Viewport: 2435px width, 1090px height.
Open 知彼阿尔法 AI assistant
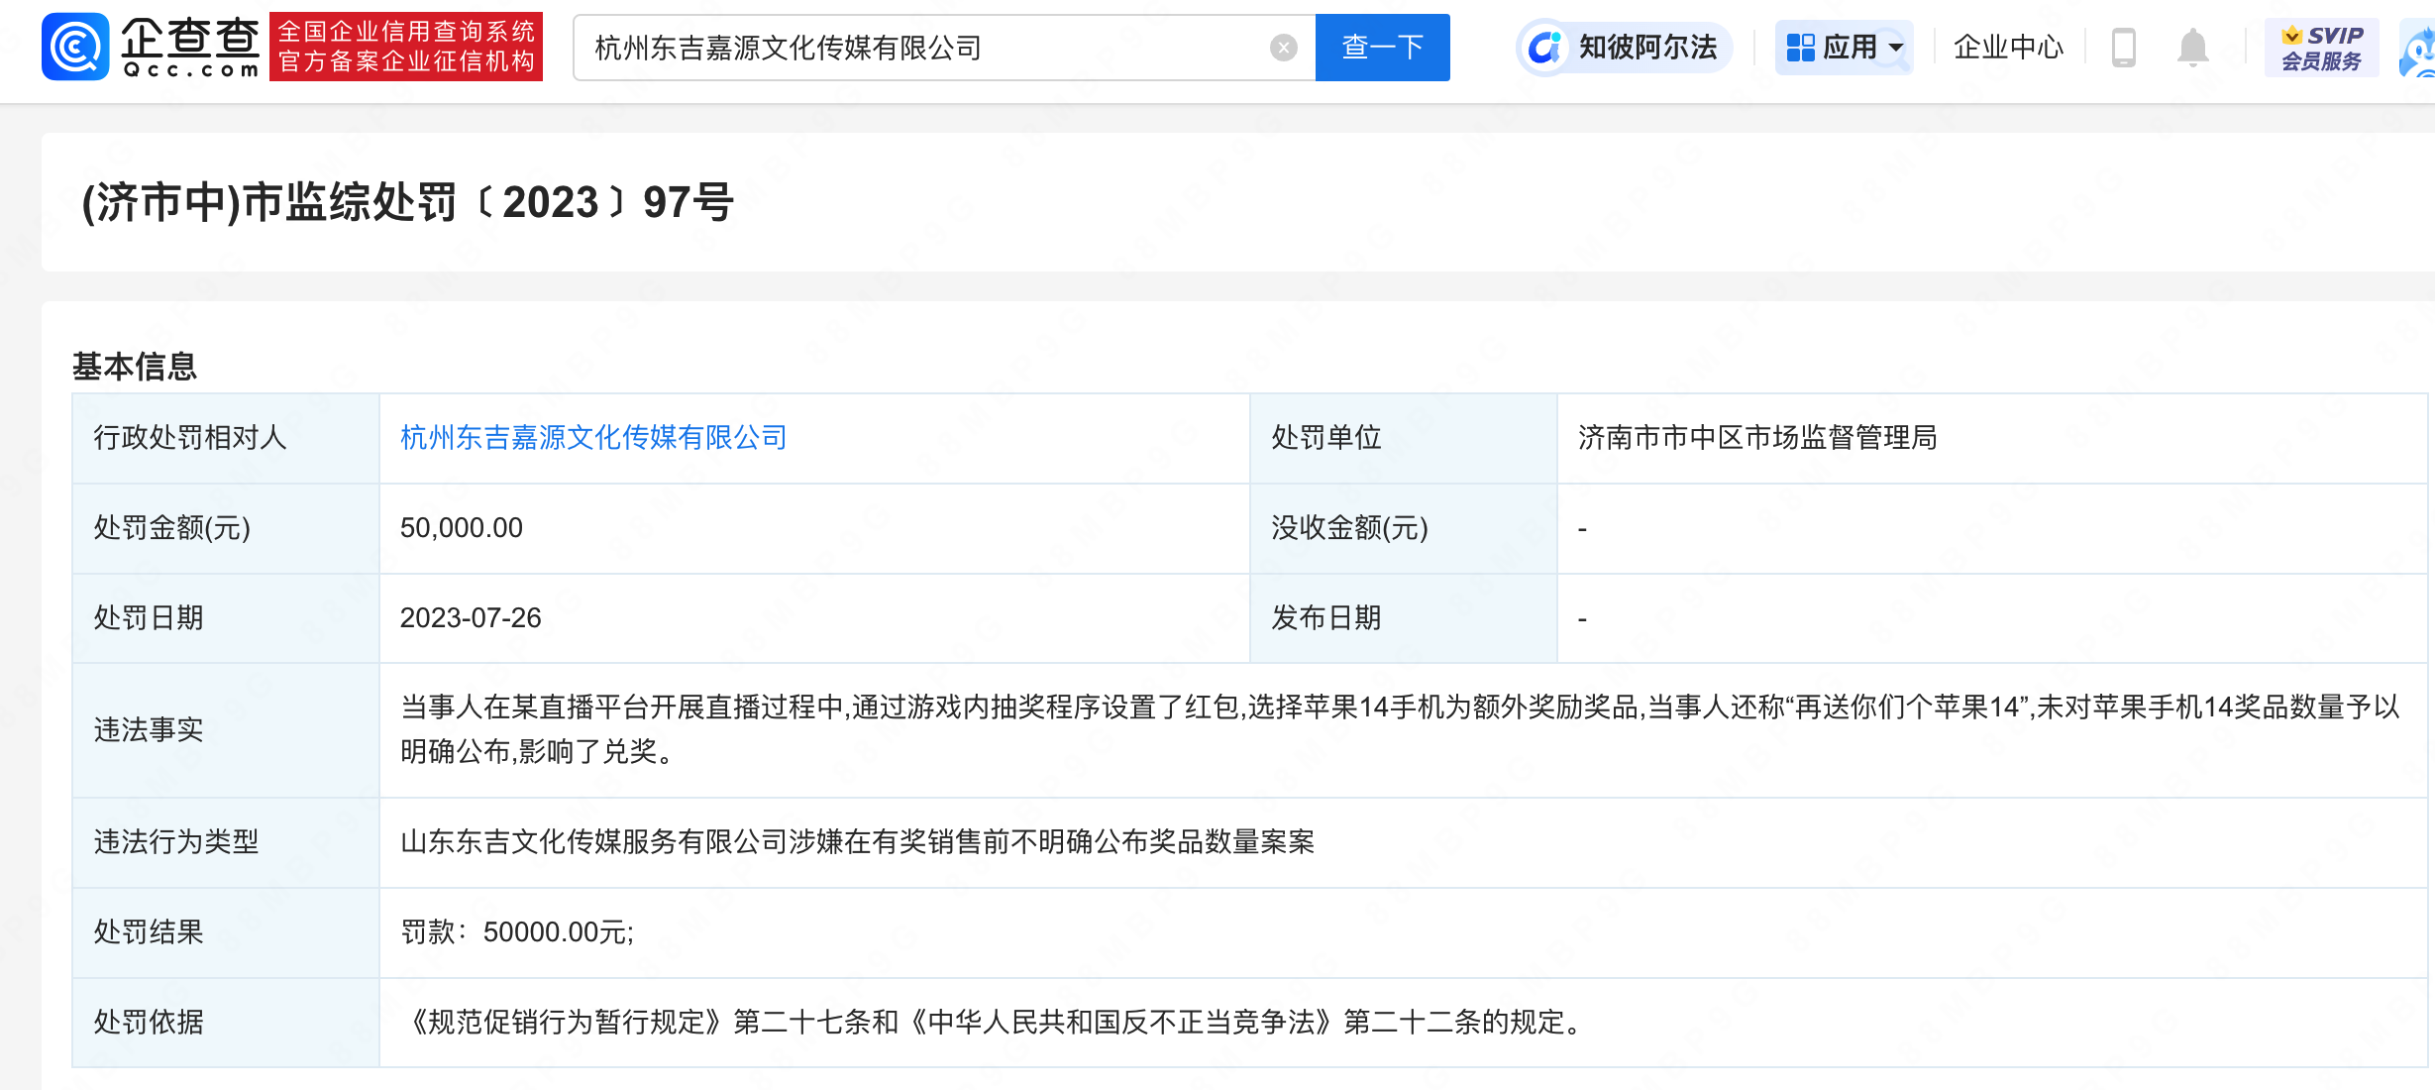[1625, 48]
